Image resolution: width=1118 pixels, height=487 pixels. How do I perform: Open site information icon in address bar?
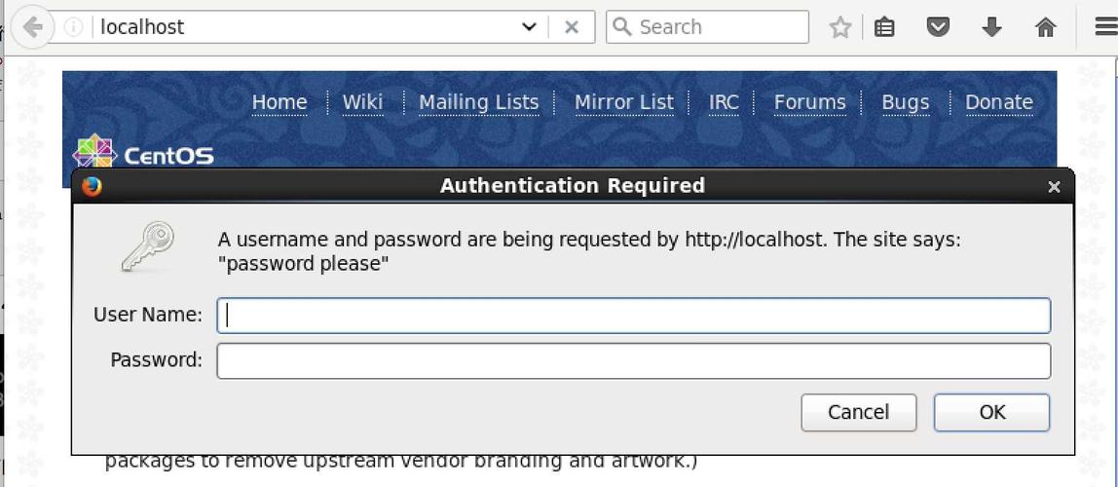[x=73, y=27]
